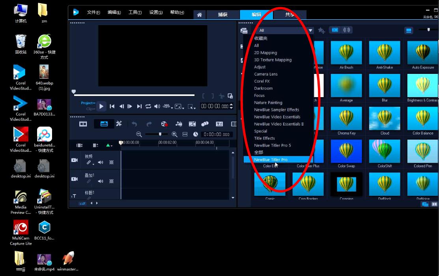Choose Corel FX filter category

pos(262,81)
